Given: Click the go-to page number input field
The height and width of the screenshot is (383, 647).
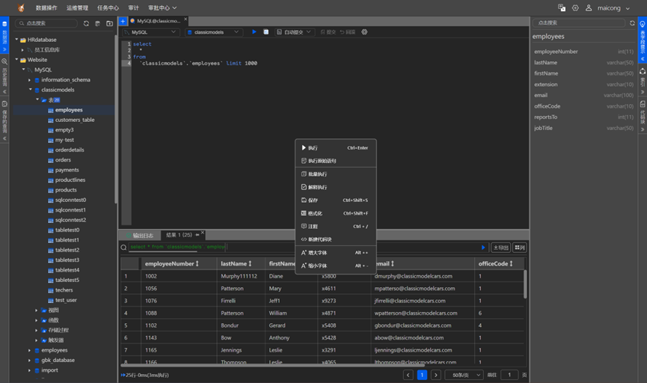Looking at the screenshot, I should coord(509,375).
